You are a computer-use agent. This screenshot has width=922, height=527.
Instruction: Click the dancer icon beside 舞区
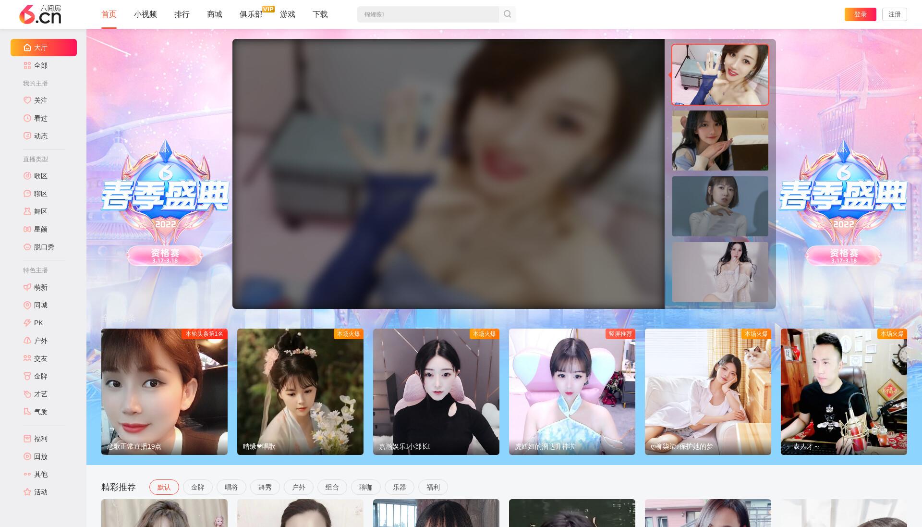point(27,211)
